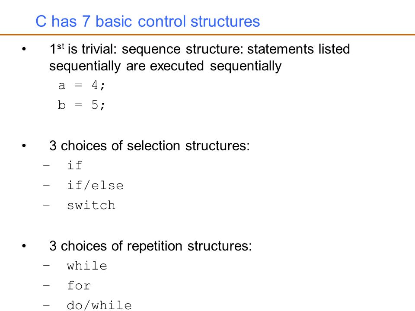Click '3 choices of repetition structures:' heading

(150, 246)
